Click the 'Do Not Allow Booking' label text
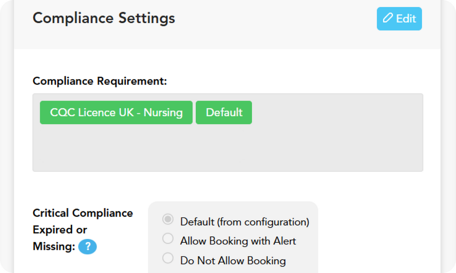The width and height of the screenshot is (456, 273). click(x=233, y=260)
